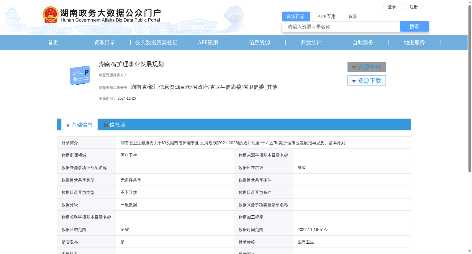The image size is (472, 254).
Task: Click the catalog classification path text
Action: tap(204, 87)
